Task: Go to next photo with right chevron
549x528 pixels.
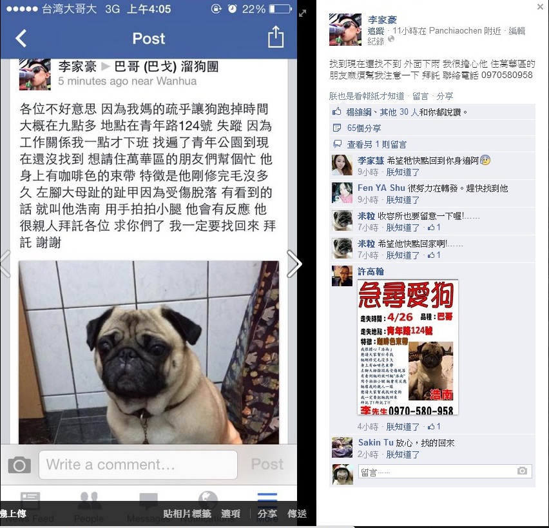Action: point(294,264)
